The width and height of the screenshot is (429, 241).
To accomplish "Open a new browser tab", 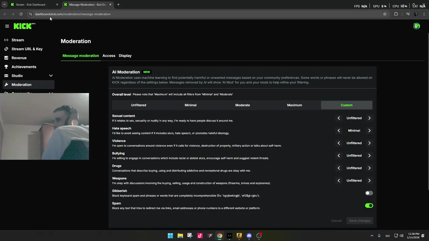I will coord(118,5).
